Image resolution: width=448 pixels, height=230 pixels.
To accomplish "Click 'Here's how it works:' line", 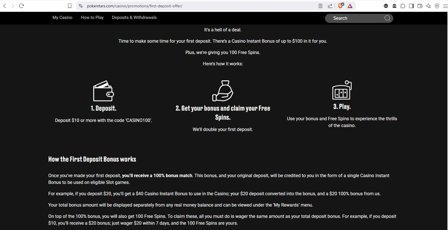I will pos(223,64).
